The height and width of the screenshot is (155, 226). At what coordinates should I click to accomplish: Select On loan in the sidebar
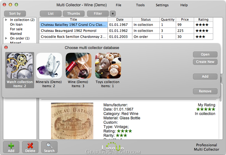pos(16,24)
